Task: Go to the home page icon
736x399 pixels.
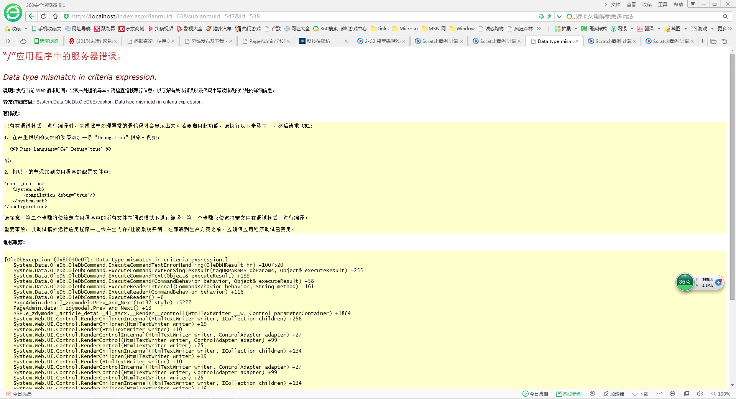Action: point(55,16)
